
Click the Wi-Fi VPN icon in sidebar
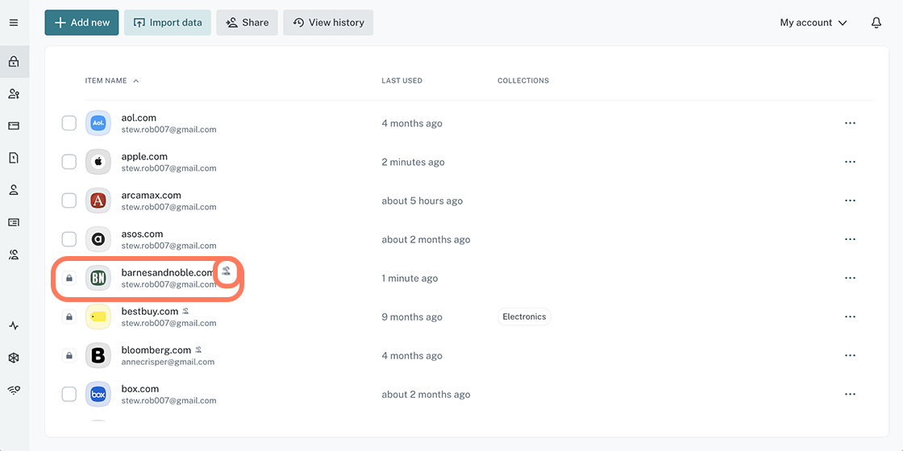click(x=14, y=390)
